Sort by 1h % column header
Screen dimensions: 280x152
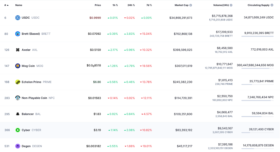click(x=115, y=5)
